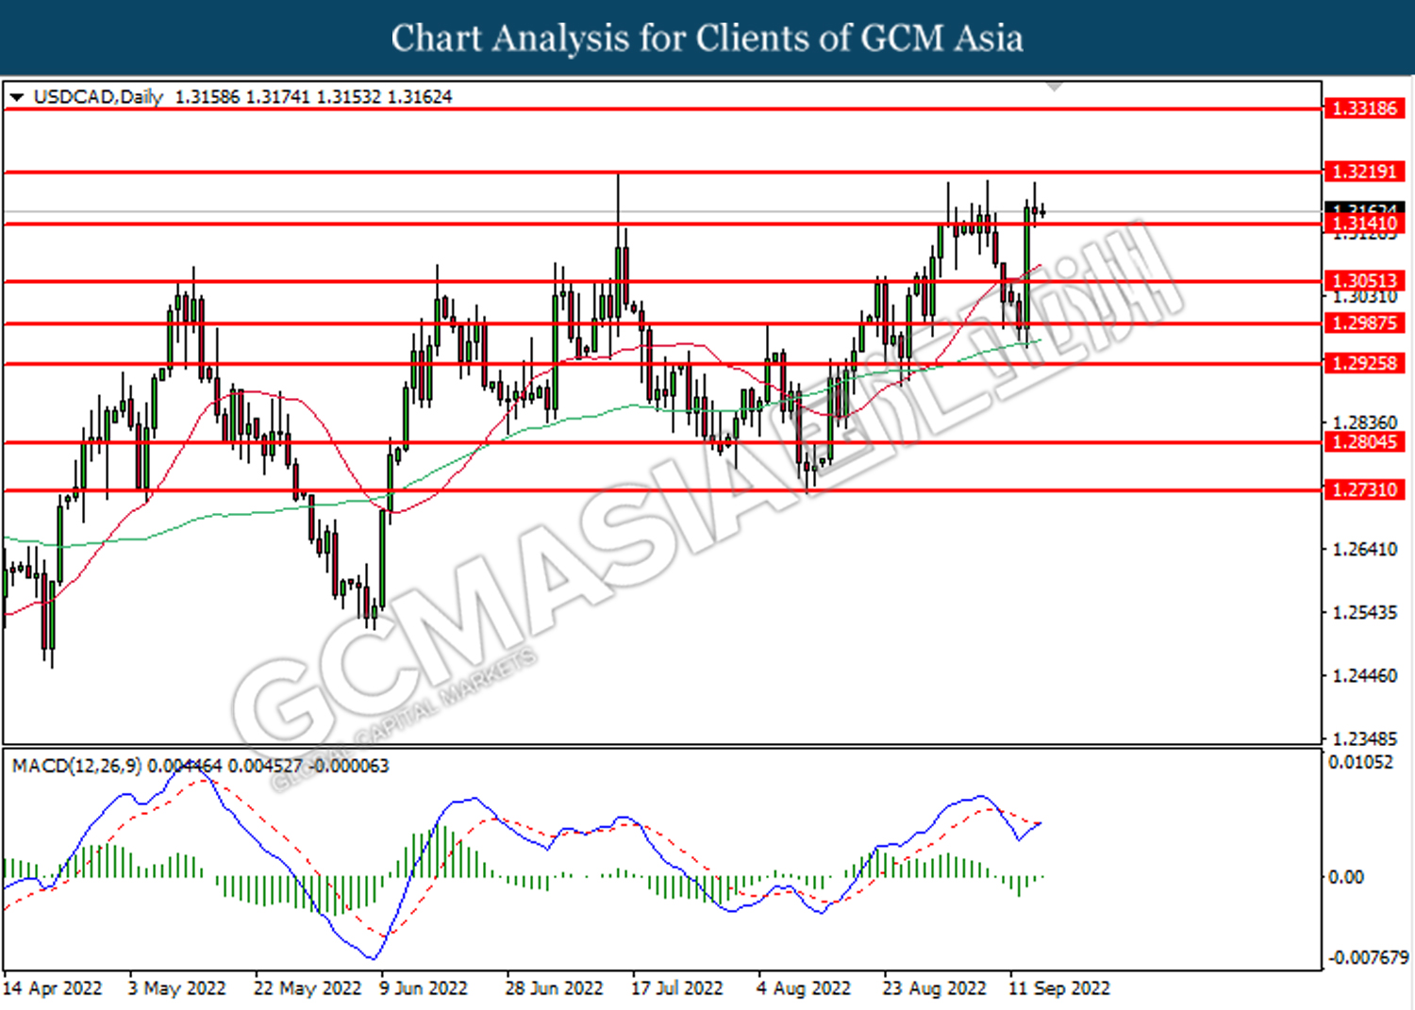
Task: Click the 1.31410 red price label
Action: [1365, 224]
